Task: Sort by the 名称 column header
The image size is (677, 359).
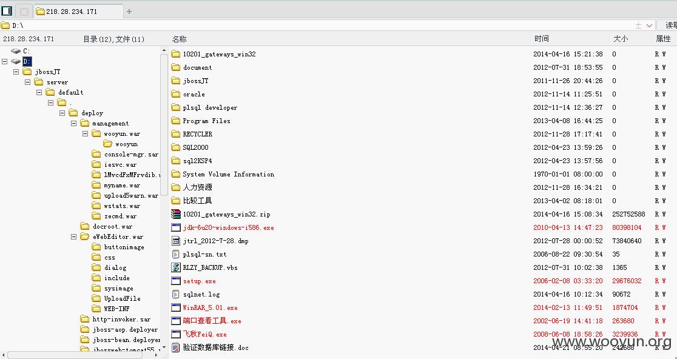Action: tap(179, 39)
